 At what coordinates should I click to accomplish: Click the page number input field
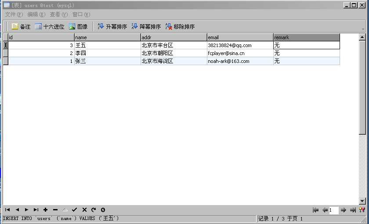334,210
